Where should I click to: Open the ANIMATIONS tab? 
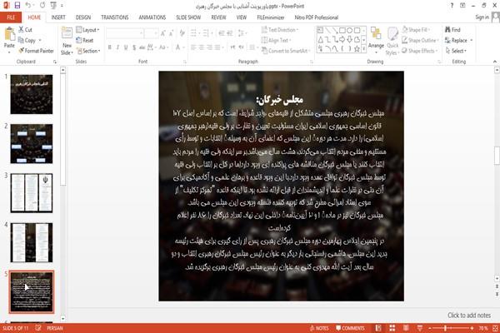click(152, 17)
